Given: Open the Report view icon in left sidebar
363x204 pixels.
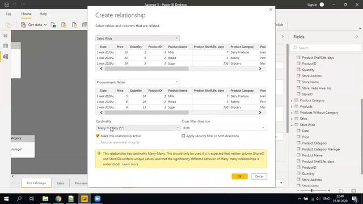Looking at the screenshot, I should (6, 35).
